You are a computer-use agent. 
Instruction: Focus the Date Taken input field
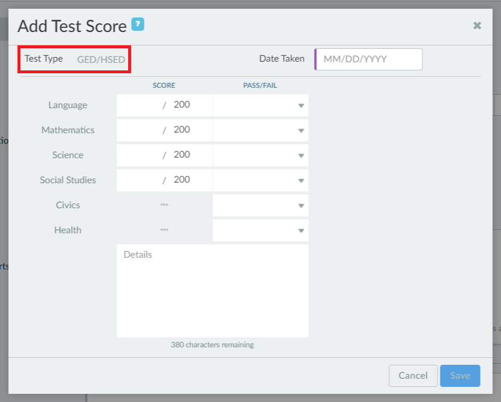[369, 59]
